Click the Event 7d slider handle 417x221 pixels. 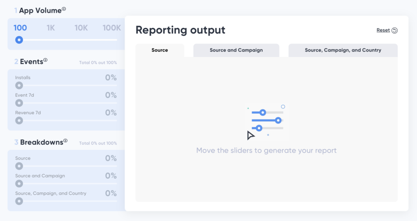[x=19, y=103]
